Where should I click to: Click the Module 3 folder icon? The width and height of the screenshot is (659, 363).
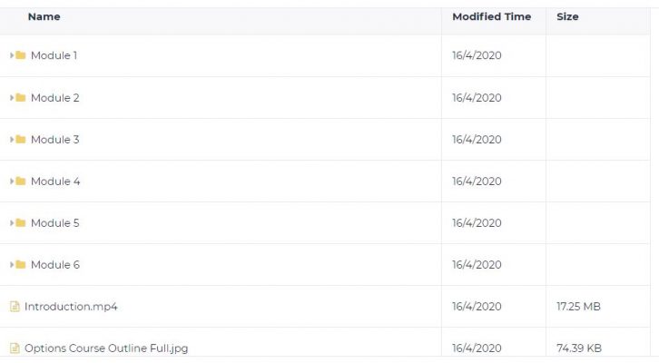point(21,139)
